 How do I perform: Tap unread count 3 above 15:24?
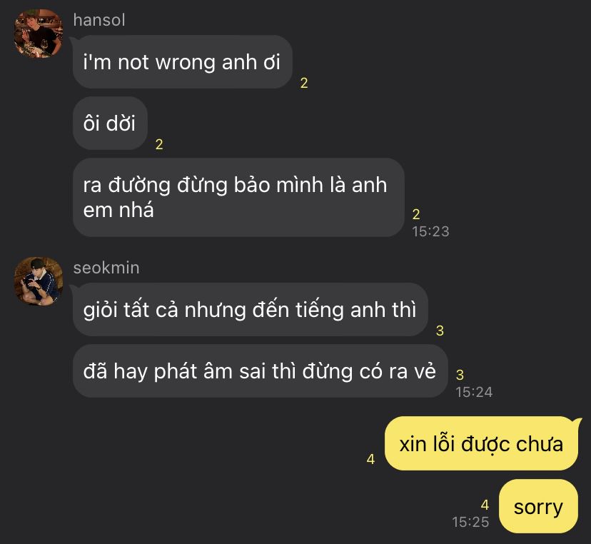[x=460, y=375]
